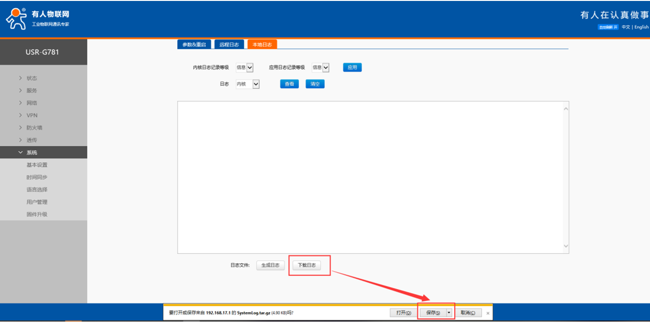Image resolution: width=650 pixels, height=322 pixels.
Task: Toggle the 自动刷新 auto-refresh switch
Action: (x=608, y=27)
